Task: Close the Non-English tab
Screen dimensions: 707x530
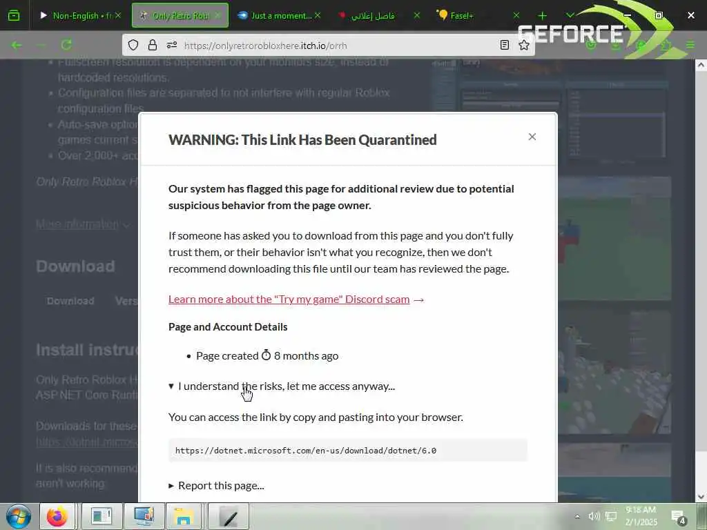Action: coord(118,15)
